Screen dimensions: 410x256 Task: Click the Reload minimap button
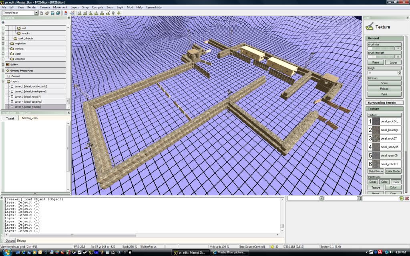tap(384, 89)
